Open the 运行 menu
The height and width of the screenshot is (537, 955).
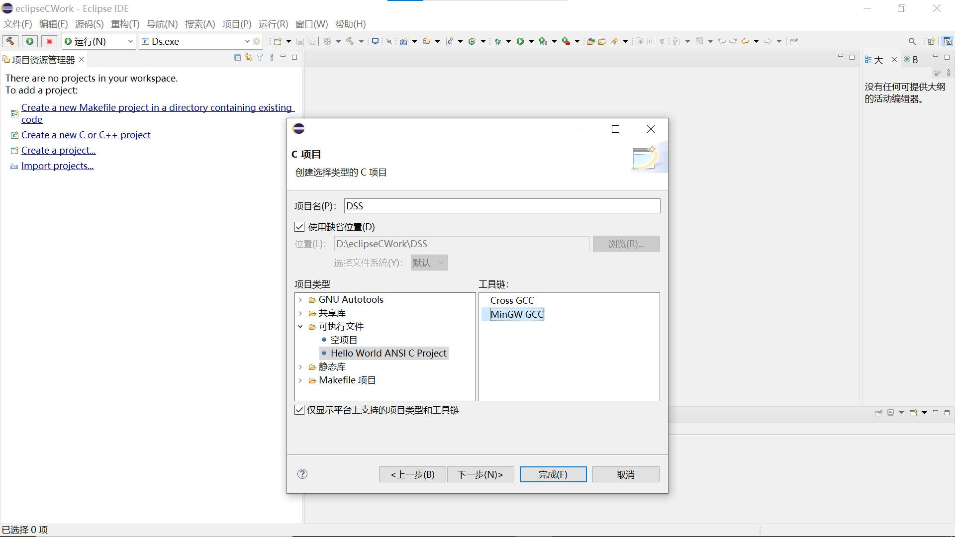tap(273, 24)
